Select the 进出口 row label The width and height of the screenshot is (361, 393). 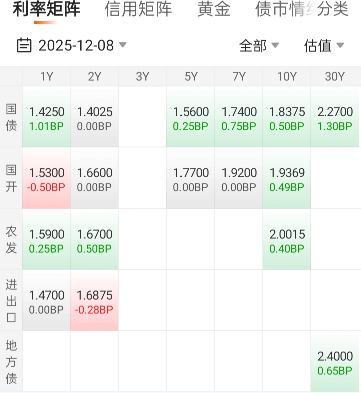point(11,301)
